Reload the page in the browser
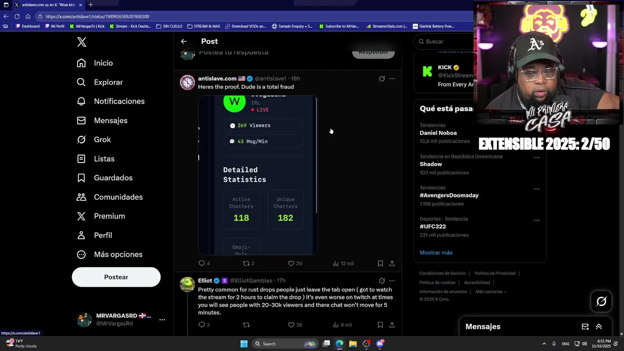Screen dimensions: 624x351 17,17
